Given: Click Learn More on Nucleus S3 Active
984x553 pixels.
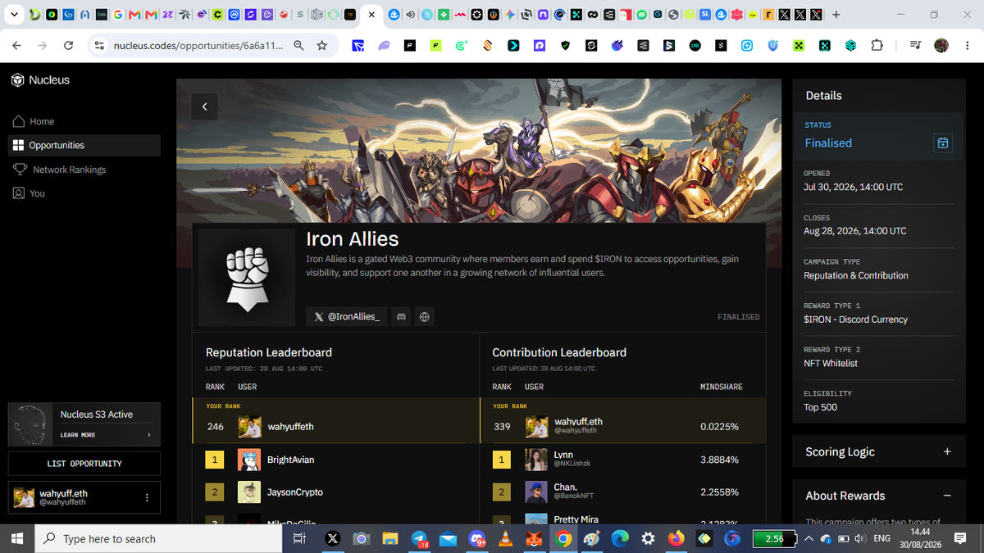Looking at the screenshot, I should (78, 435).
